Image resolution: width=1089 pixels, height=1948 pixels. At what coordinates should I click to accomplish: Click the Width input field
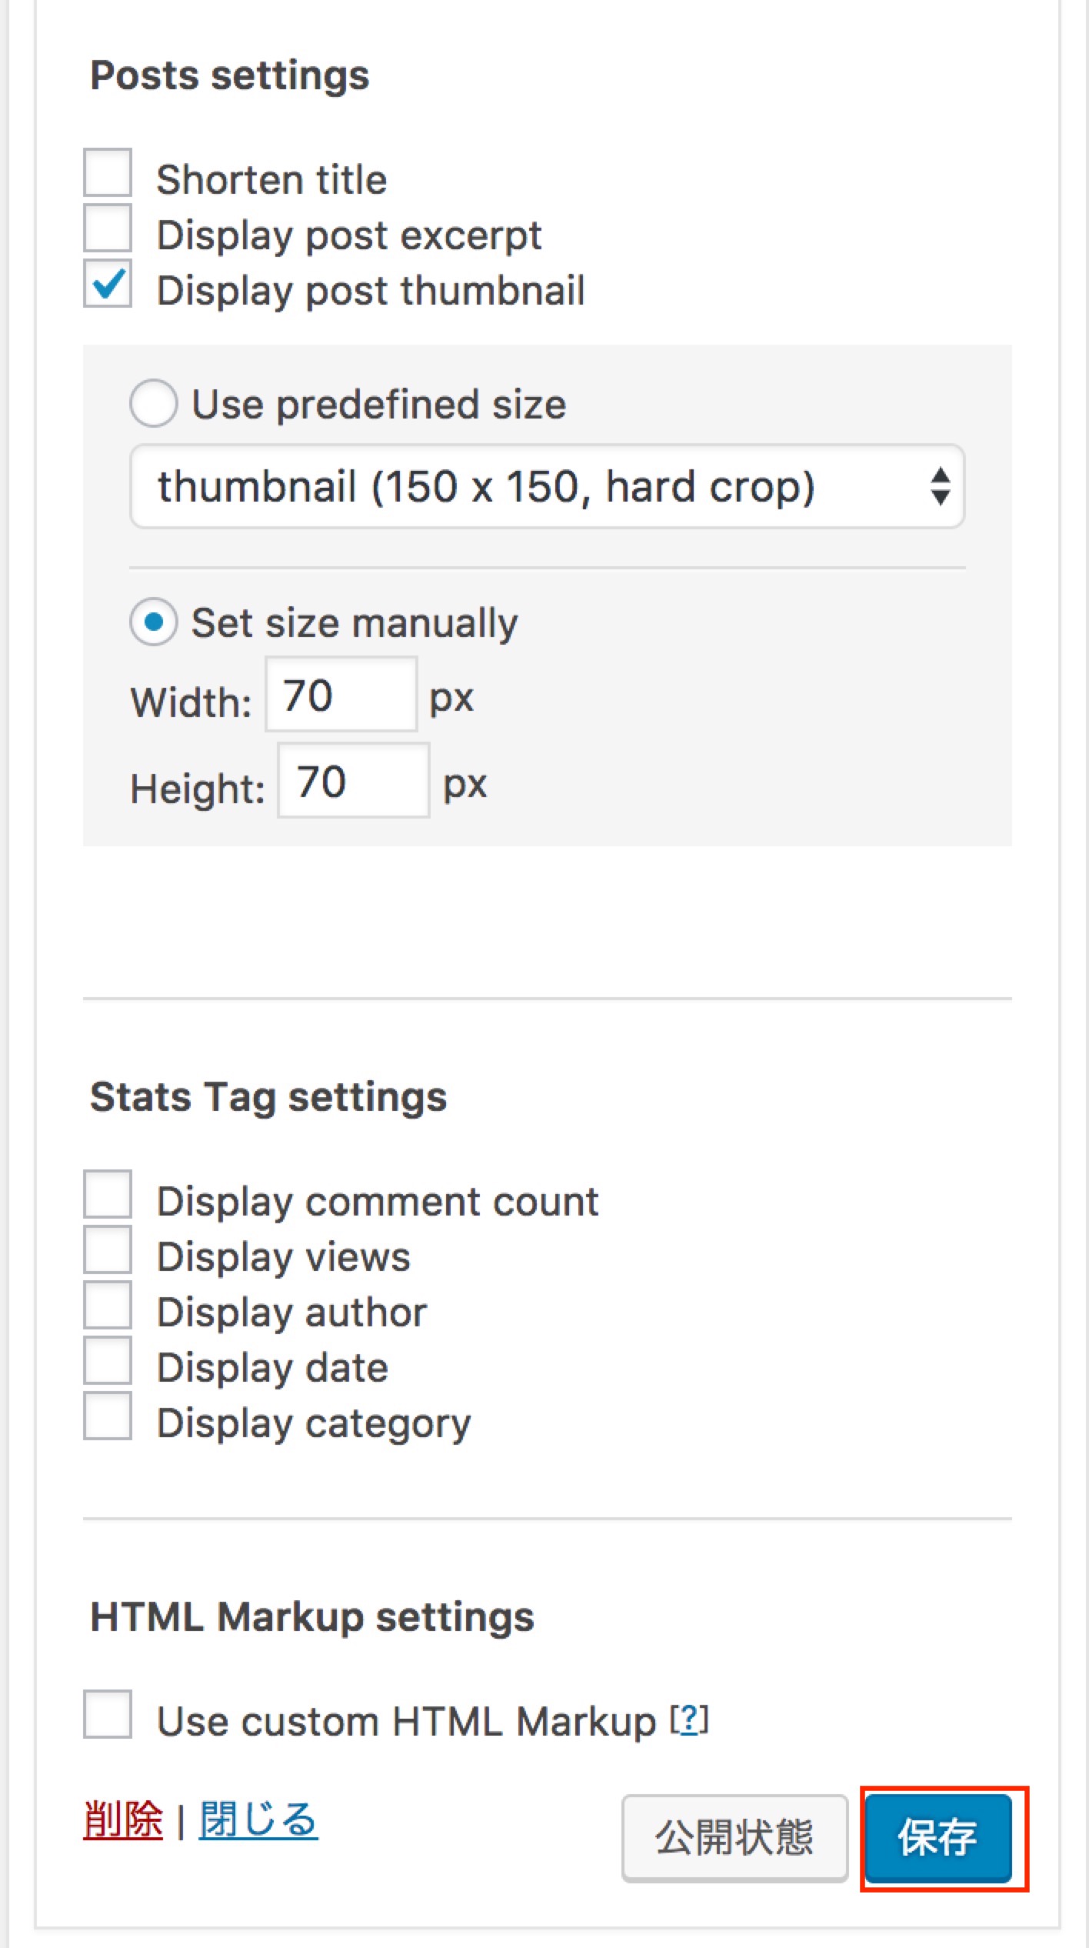(x=341, y=695)
